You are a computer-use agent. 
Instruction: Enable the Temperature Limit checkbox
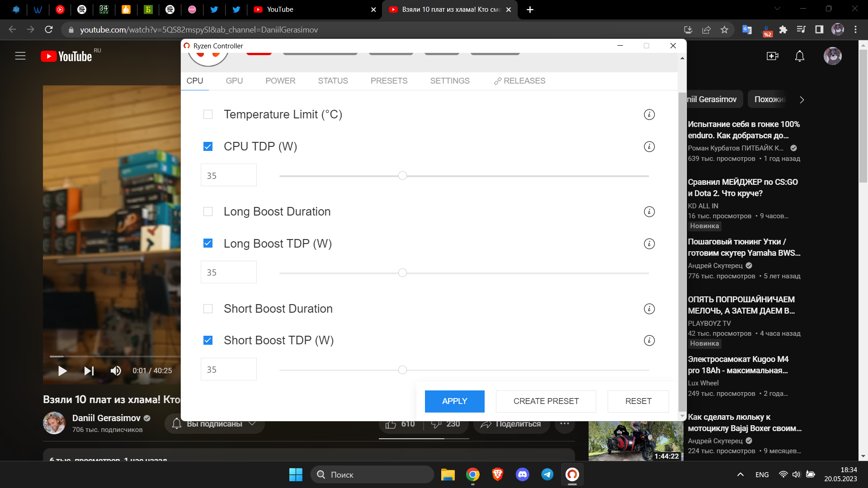click(x=209, y=114)
